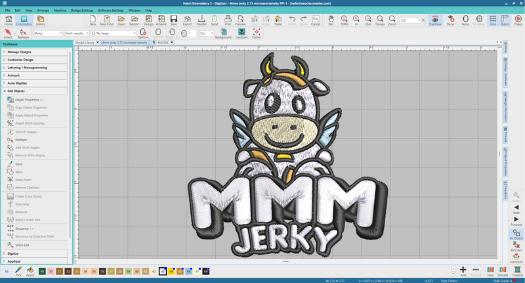Switch to the Design Library tab
The height and width of the screenshot is (283, 525).
tap(85, 43)
